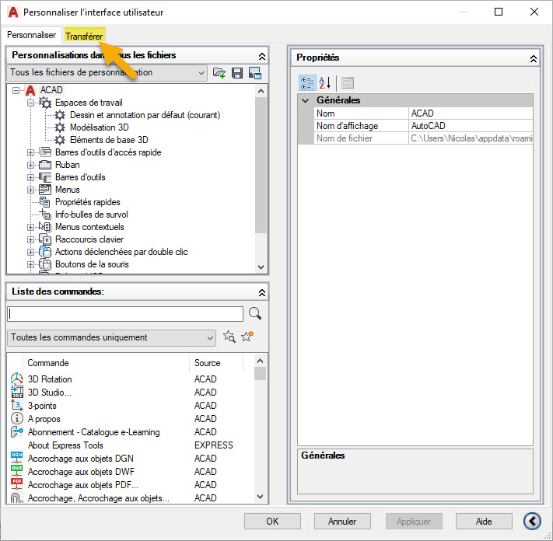Screen dimensions: 553x541
Task: Select the Barres d'outils tree item
Action: 80,177
